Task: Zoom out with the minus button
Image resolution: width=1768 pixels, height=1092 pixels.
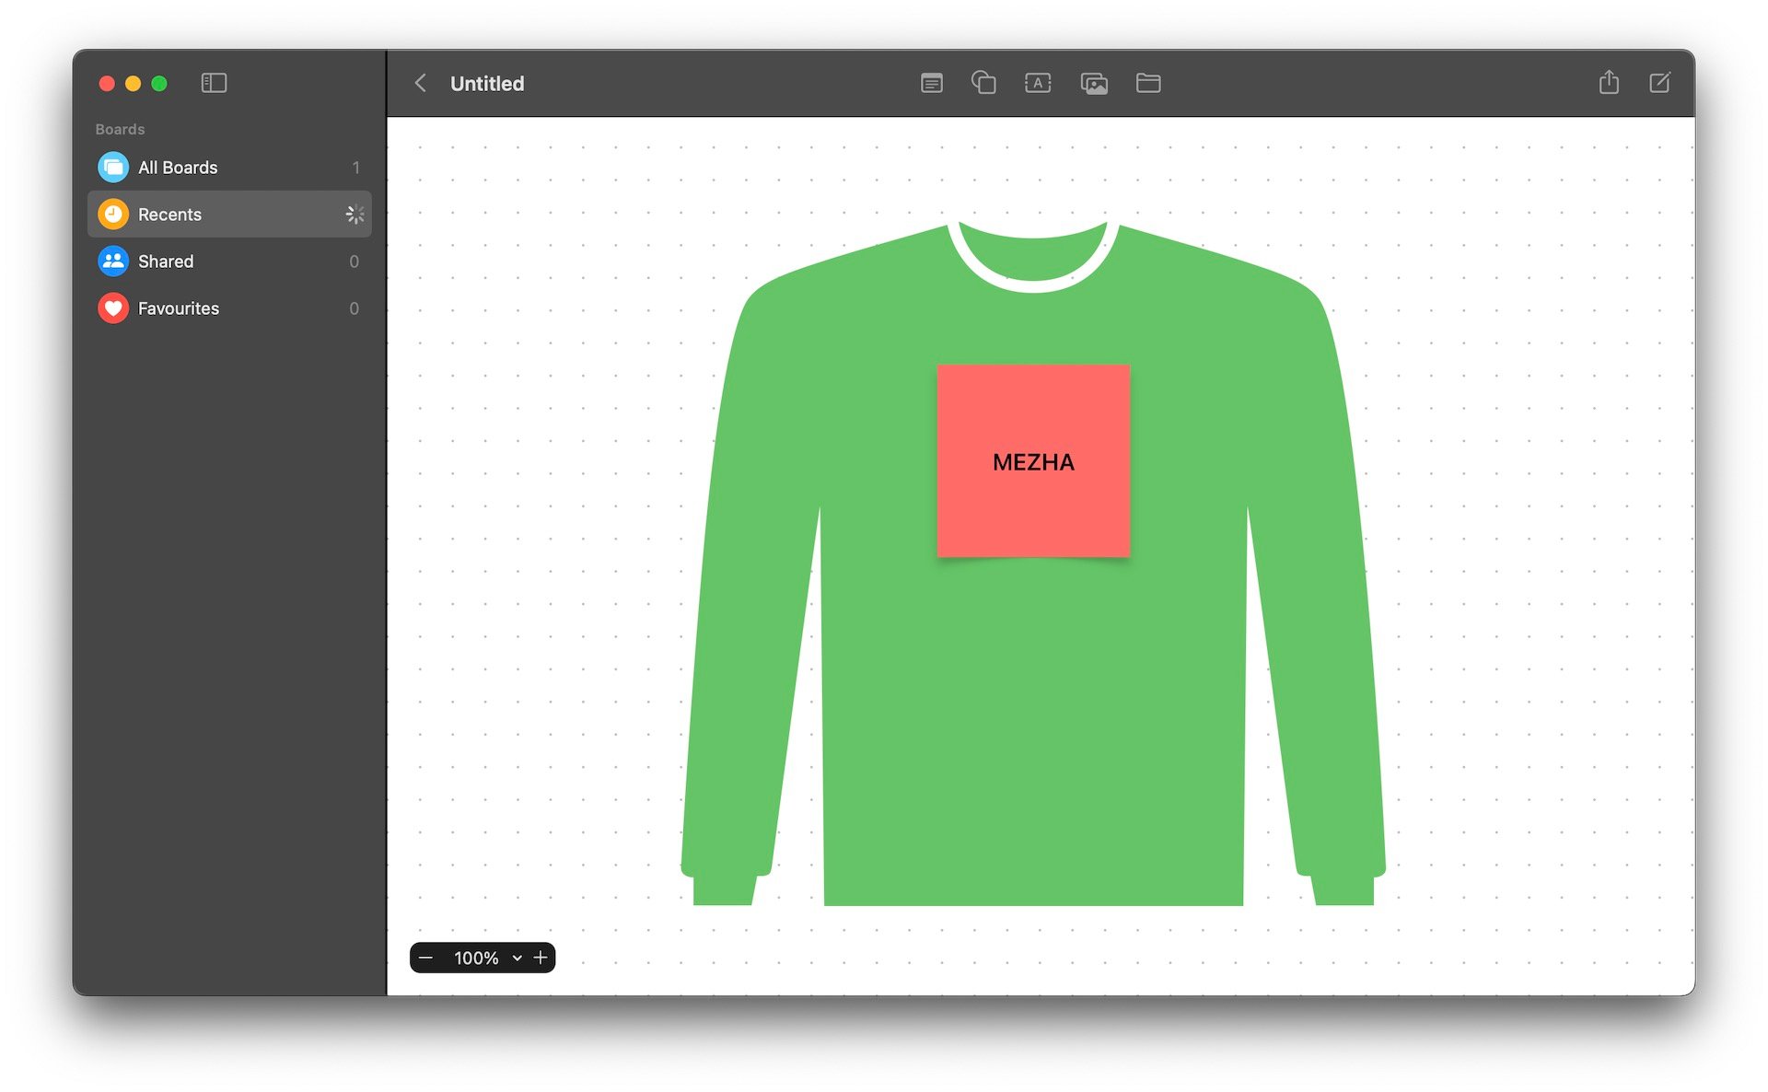Action: coord(425,958)
